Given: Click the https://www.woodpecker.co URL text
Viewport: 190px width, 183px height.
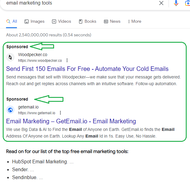Looking at the screenshot, I should click(40, 61).
